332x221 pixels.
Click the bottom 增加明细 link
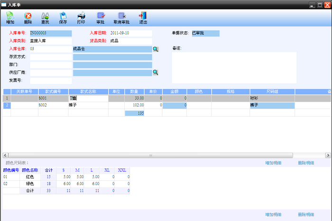(275, 214)
